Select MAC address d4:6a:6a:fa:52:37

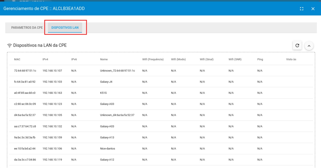25,115
